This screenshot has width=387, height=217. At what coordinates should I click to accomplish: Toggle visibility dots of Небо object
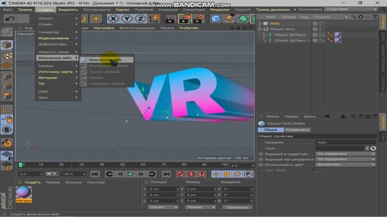click(320, 24)
